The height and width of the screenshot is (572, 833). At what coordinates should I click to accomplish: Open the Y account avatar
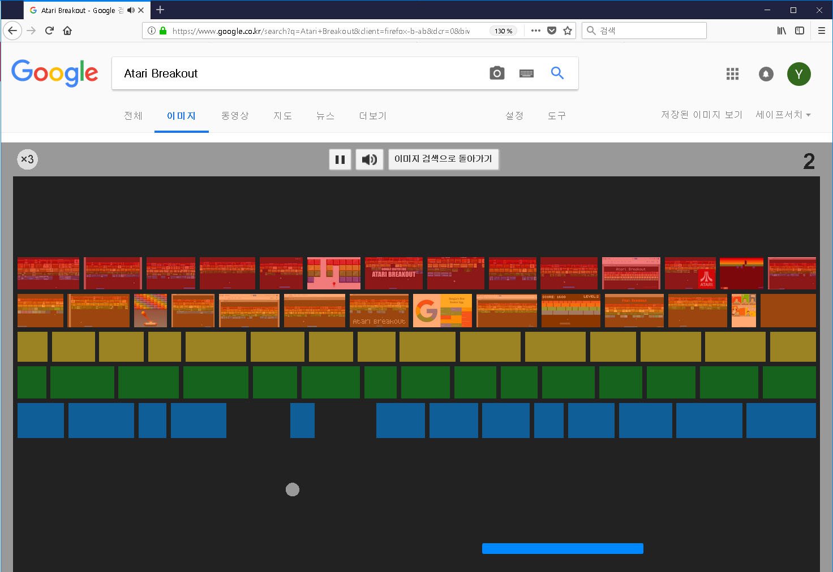point(799,74)
